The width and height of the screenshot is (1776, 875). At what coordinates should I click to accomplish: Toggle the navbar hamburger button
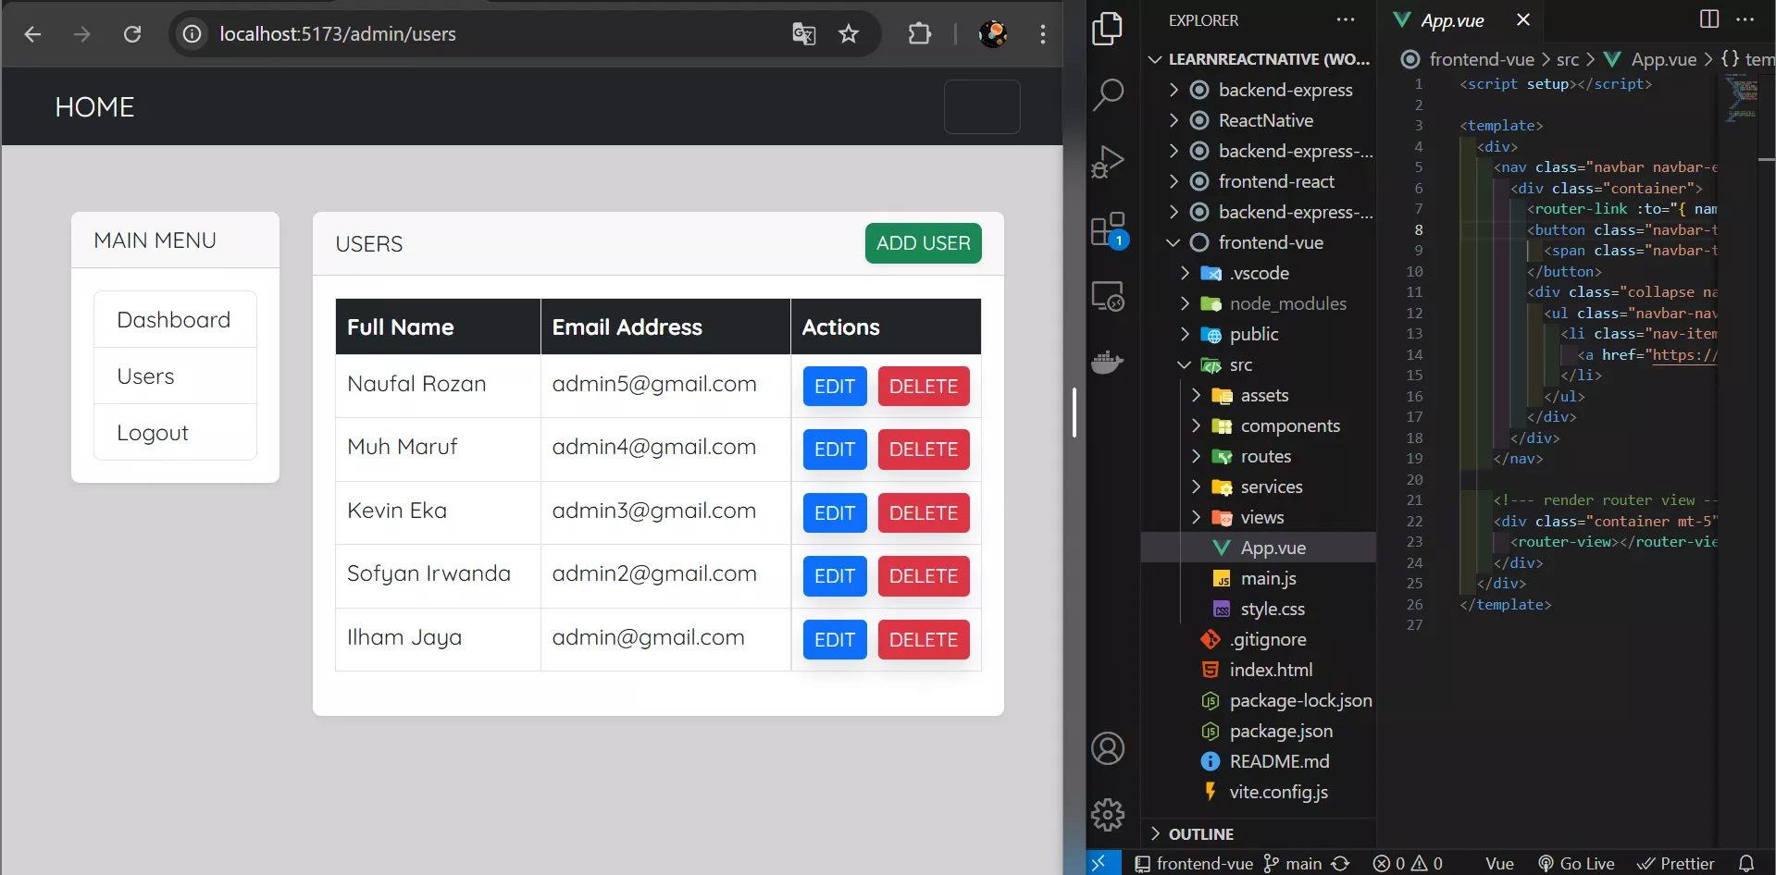tap(982, 106)
